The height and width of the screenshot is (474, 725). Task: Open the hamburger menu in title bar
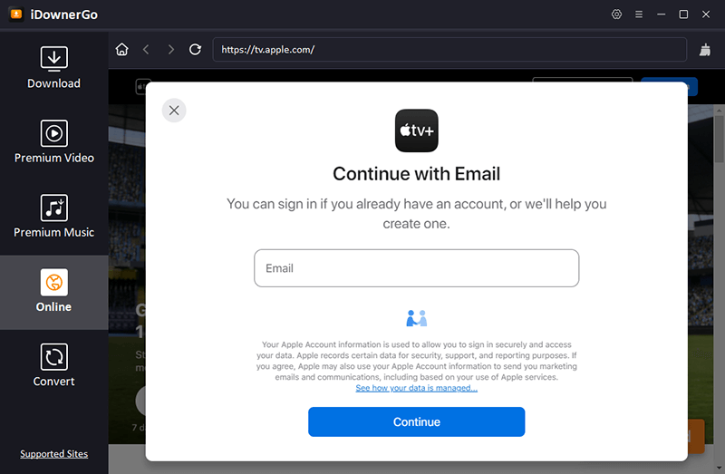point(639,15)
